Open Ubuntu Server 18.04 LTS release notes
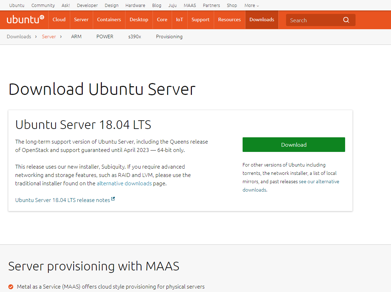391x292 pixels. (x=63, y=200)
